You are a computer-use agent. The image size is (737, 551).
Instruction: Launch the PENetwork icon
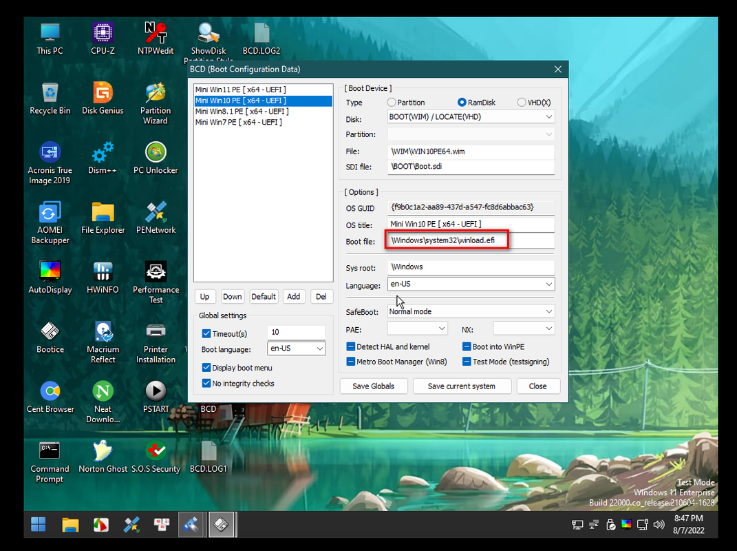coord(156,218)
